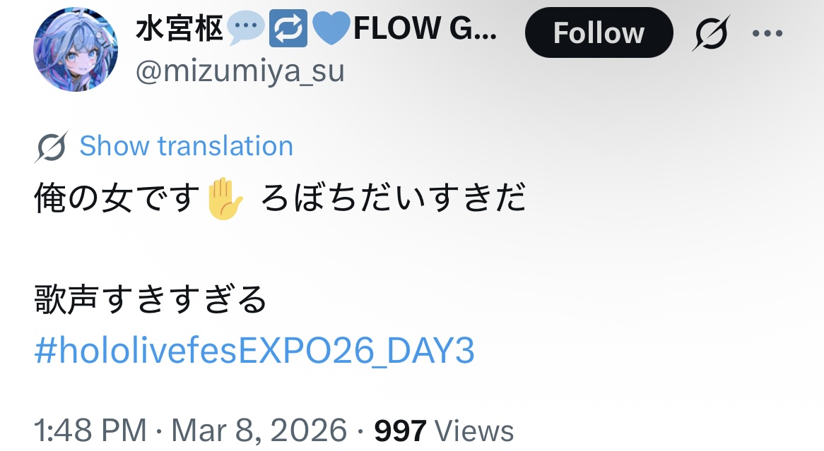The image size is (824, 451).
Task: Open the three-dot more options menu
Action: click(767, 33)
